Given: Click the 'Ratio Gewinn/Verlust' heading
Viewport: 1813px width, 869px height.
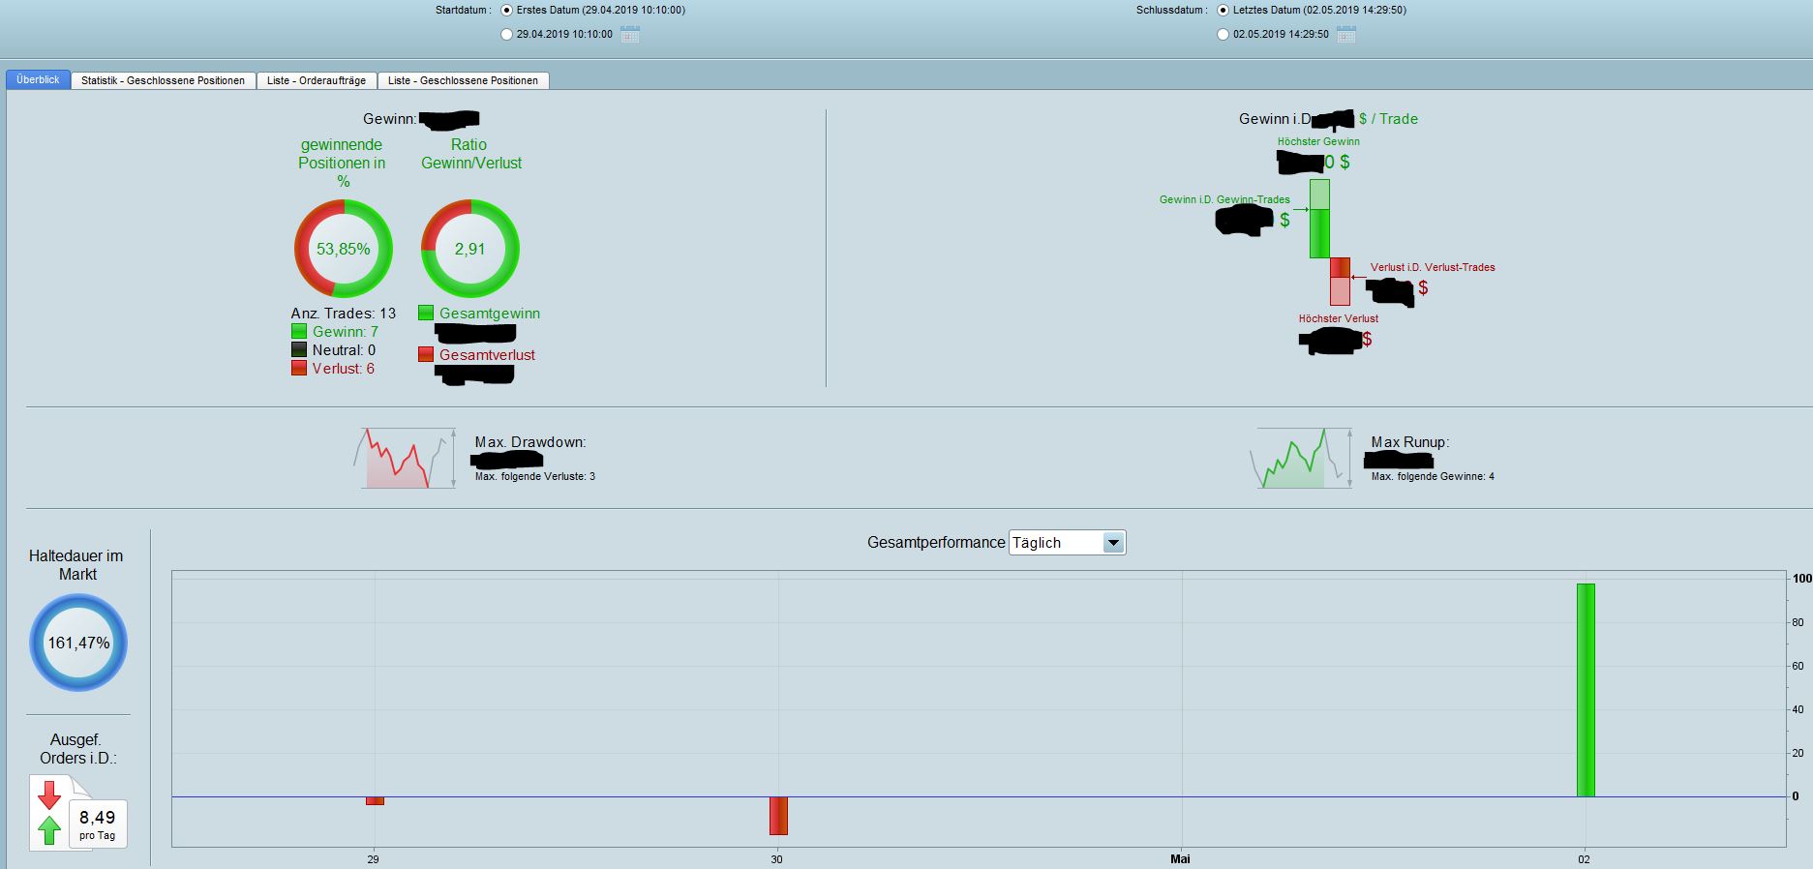Looking at the screenshot, I should coord(471,154).
